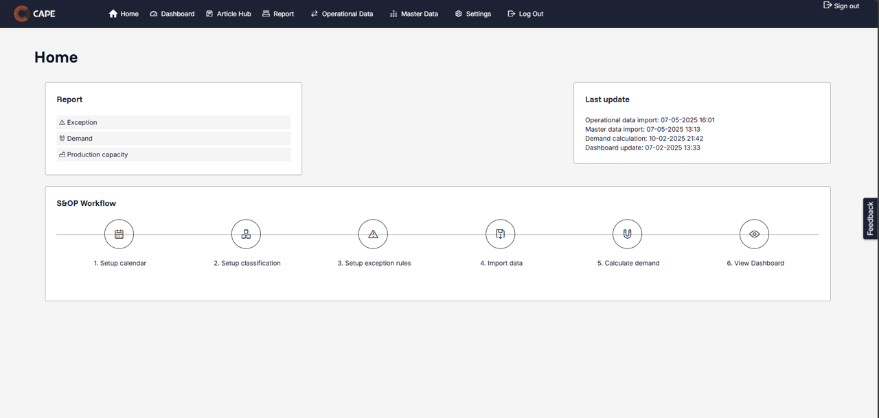879x418 pixels.
Task: Click the CAPE logo icon
Action: click(21, 14)
